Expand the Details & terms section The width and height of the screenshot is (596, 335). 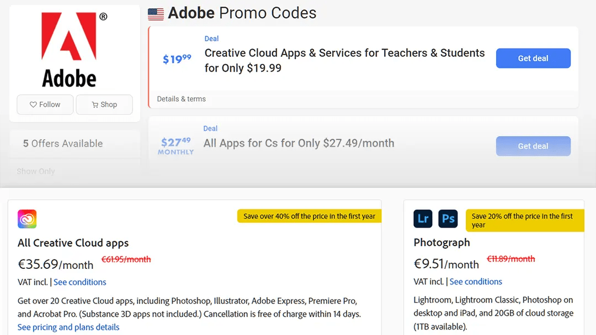[182, 99]
